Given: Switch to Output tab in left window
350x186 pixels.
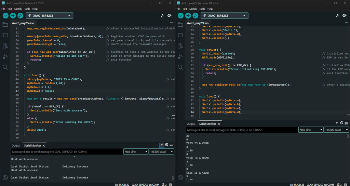Looking at the screenshot, I should click(16, 146).
